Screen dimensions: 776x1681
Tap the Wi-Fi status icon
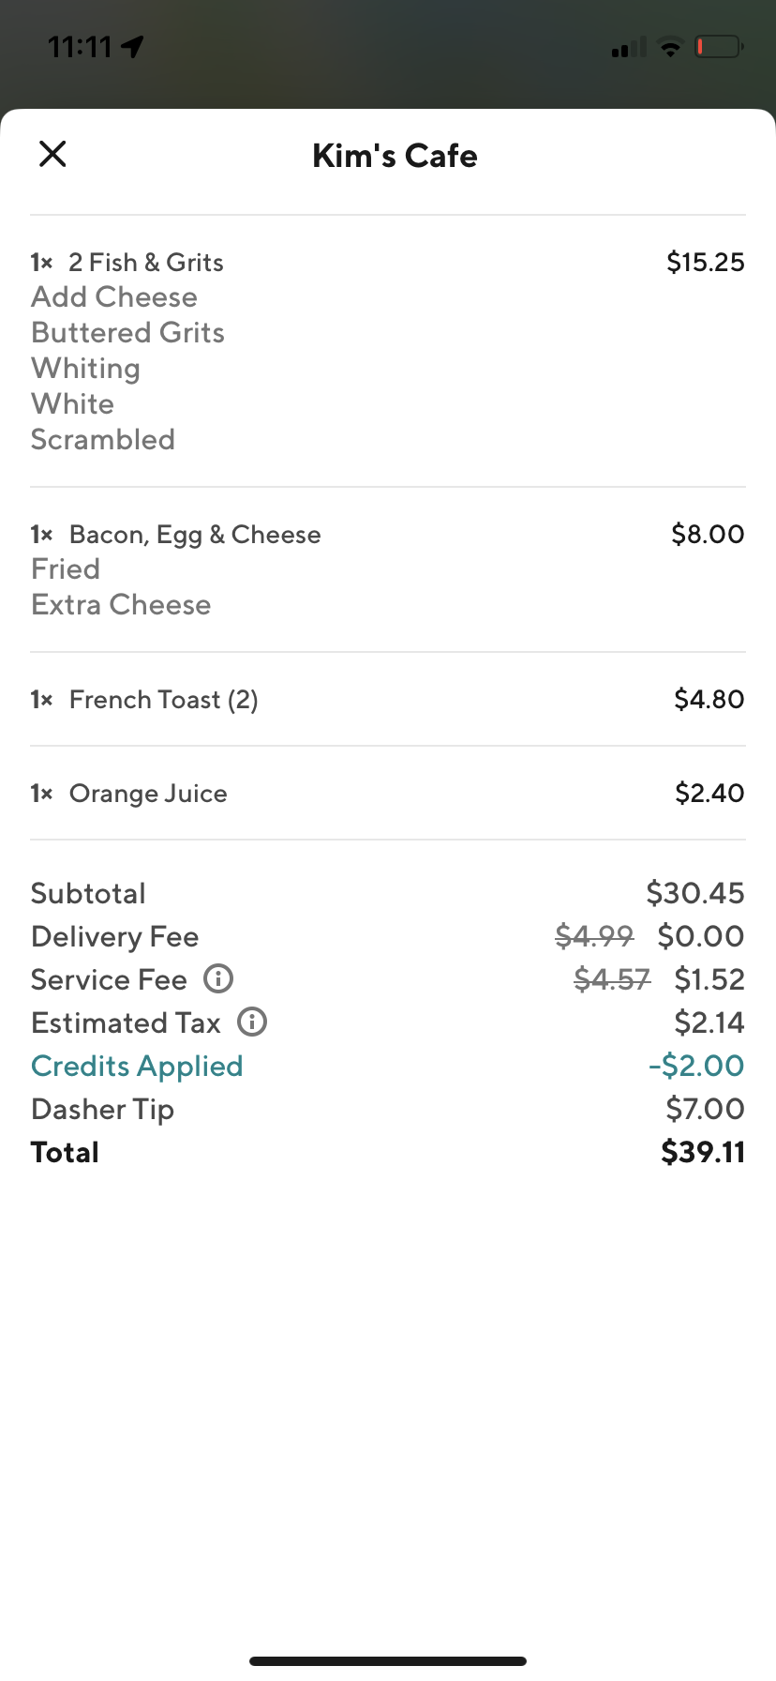coord(670,47)
